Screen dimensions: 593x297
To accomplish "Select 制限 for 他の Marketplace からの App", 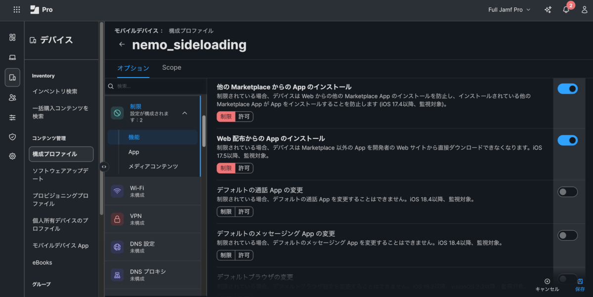I will (x=226, y=117).
